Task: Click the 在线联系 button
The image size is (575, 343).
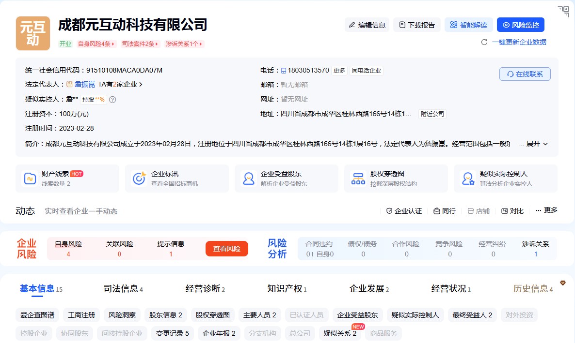Action: pos(525,75)
